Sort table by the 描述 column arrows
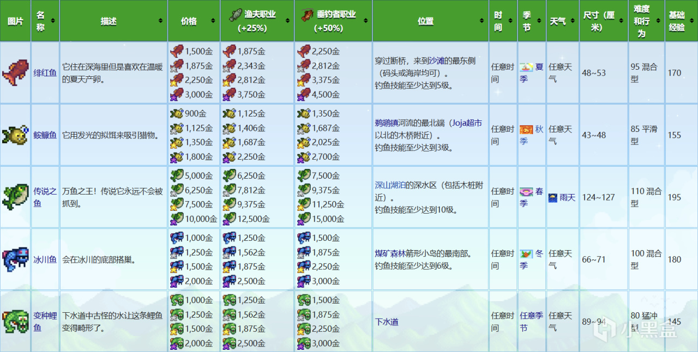The height and width of the screenshot is (352, 698). [x=160, y=21]
